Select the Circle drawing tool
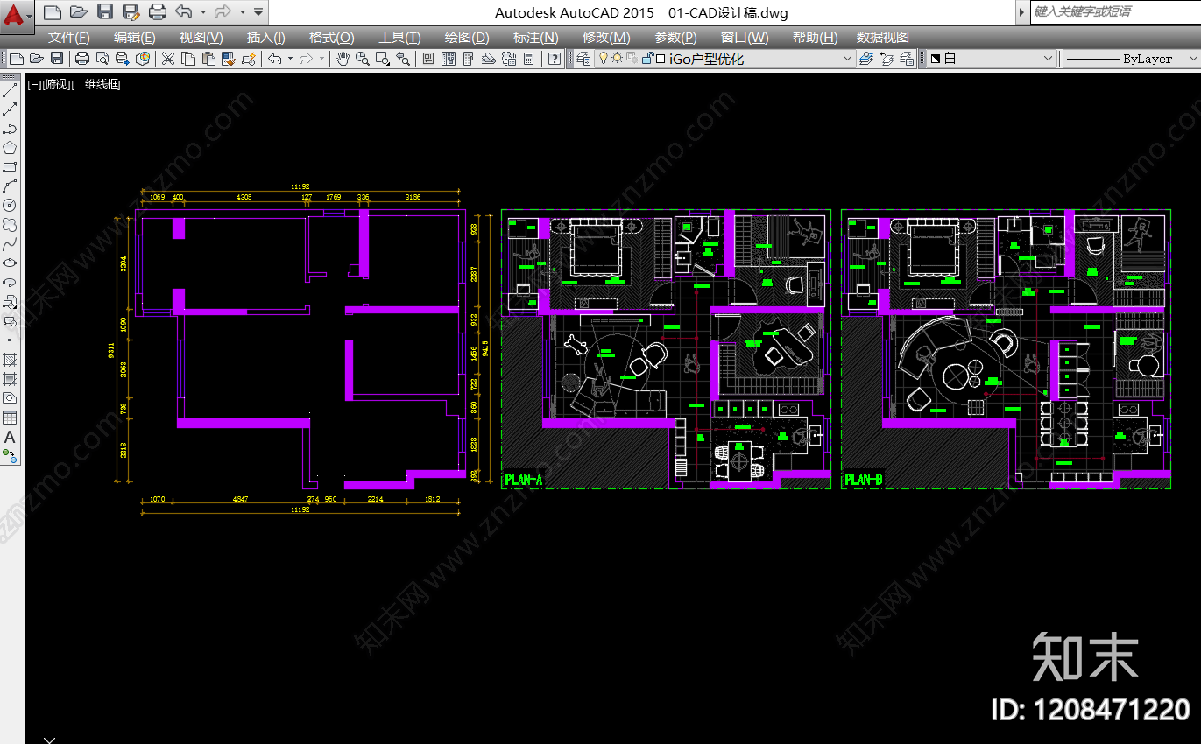 [11, 206]
